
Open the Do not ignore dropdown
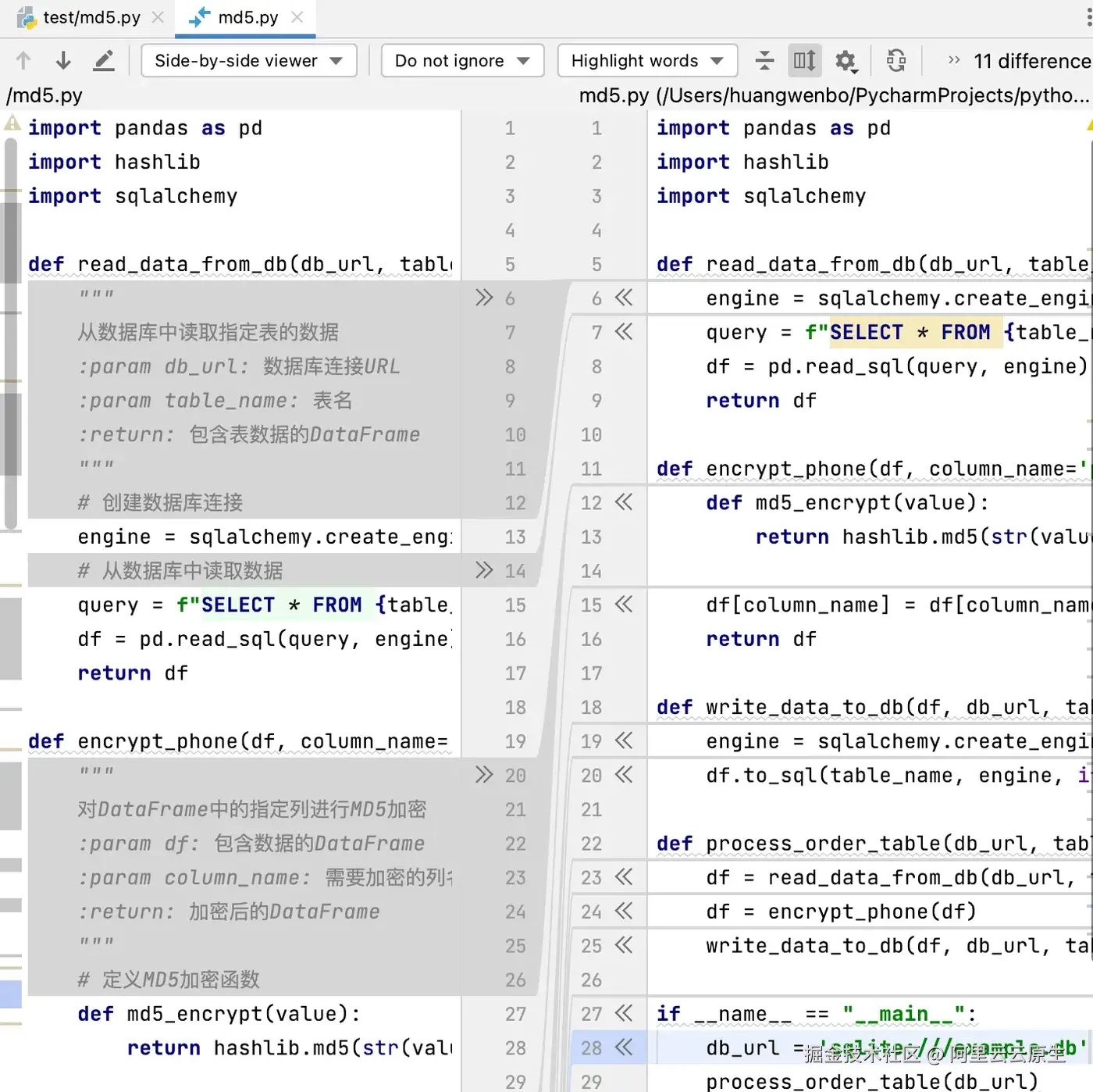tap(462, 61)
